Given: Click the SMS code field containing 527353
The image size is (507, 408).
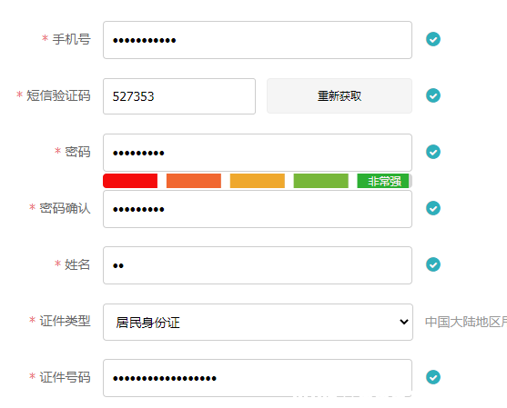Looking at the screenshot, I should click(179, 96).
